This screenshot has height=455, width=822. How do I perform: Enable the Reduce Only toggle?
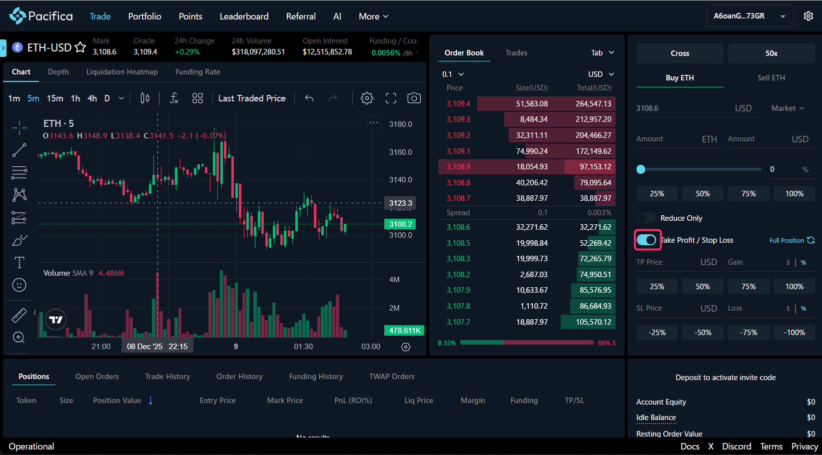(646, 218)
